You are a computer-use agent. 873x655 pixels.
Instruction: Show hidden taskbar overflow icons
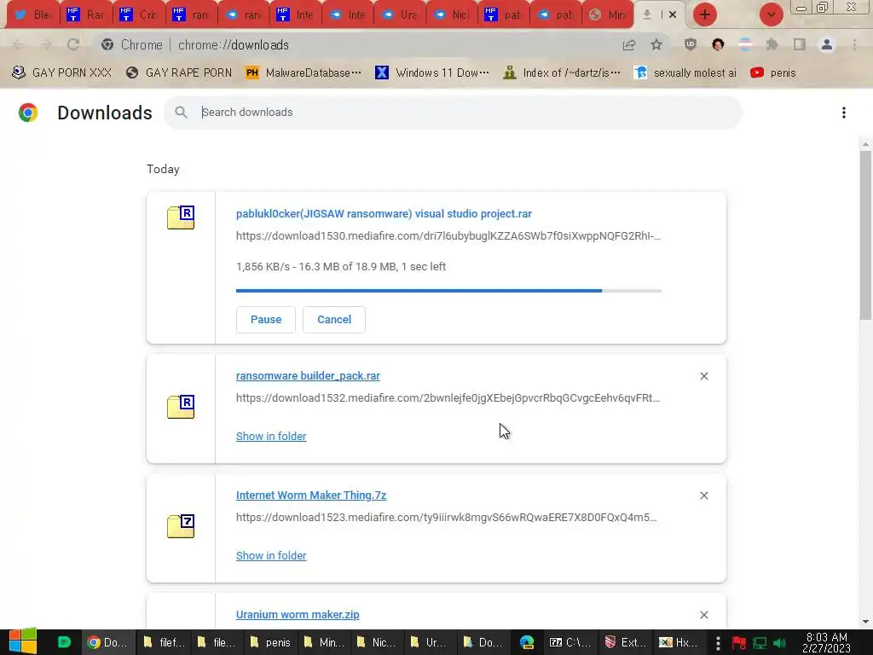click(x=718, y=643)
